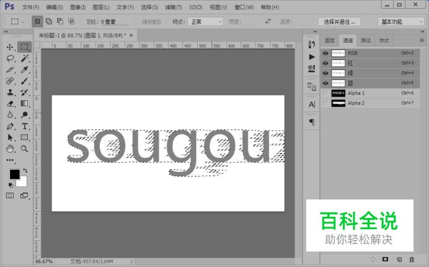
Task: Select the Lasso tool
Action: (x=10, y=58)
